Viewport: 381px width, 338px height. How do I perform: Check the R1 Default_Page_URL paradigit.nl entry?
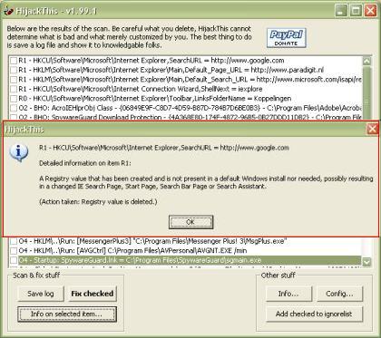pos(14,70)
